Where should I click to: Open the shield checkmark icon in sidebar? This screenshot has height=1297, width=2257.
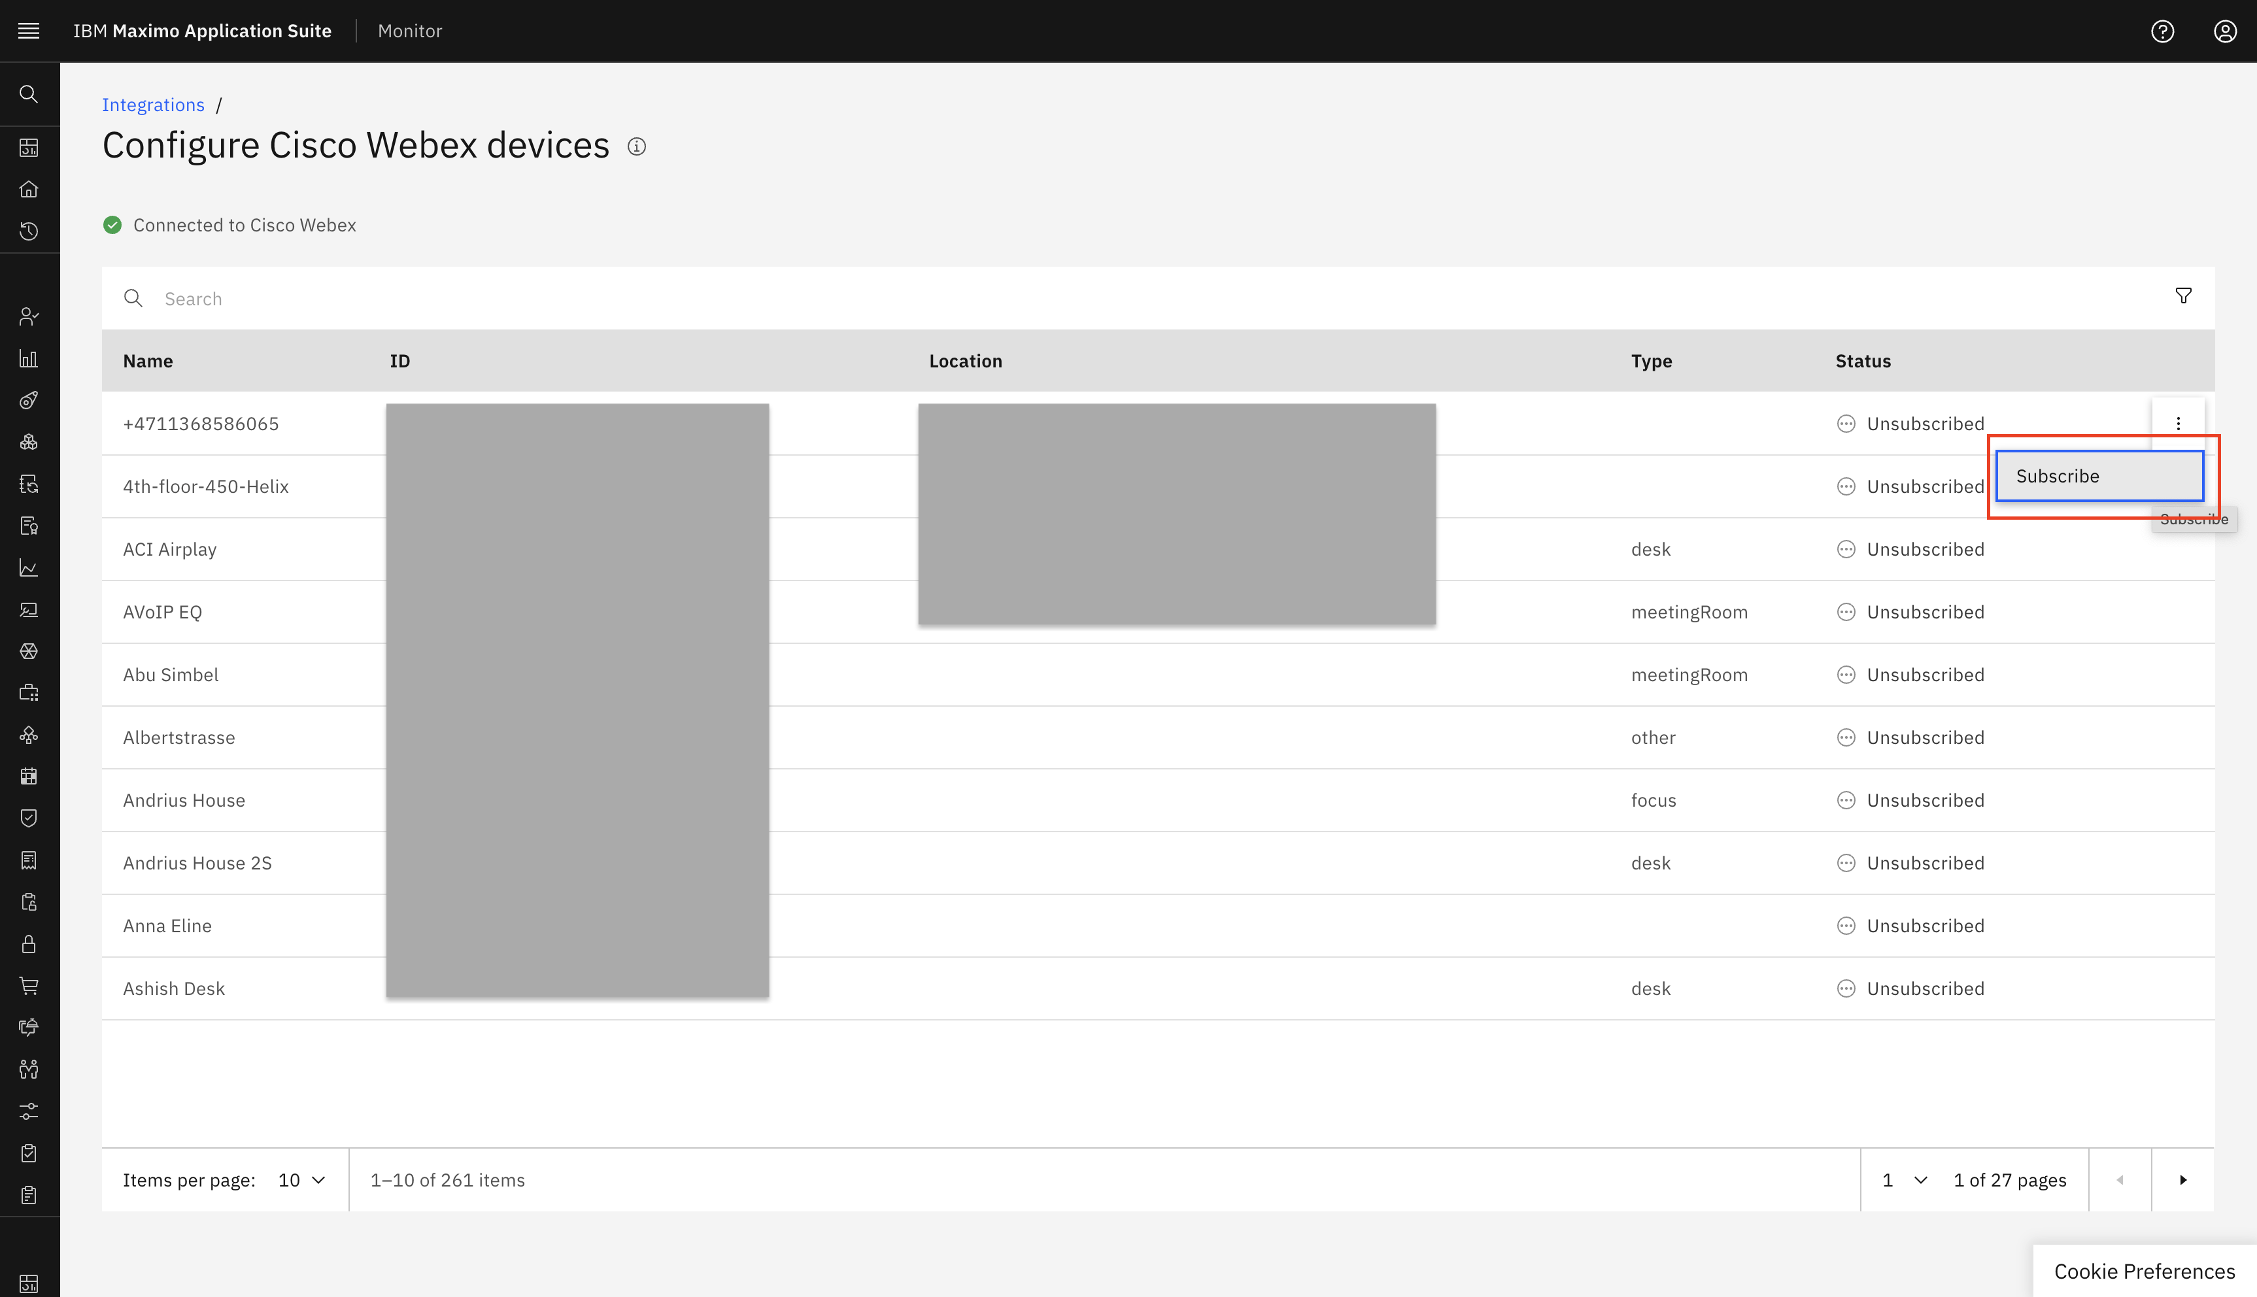coord(29,818)
